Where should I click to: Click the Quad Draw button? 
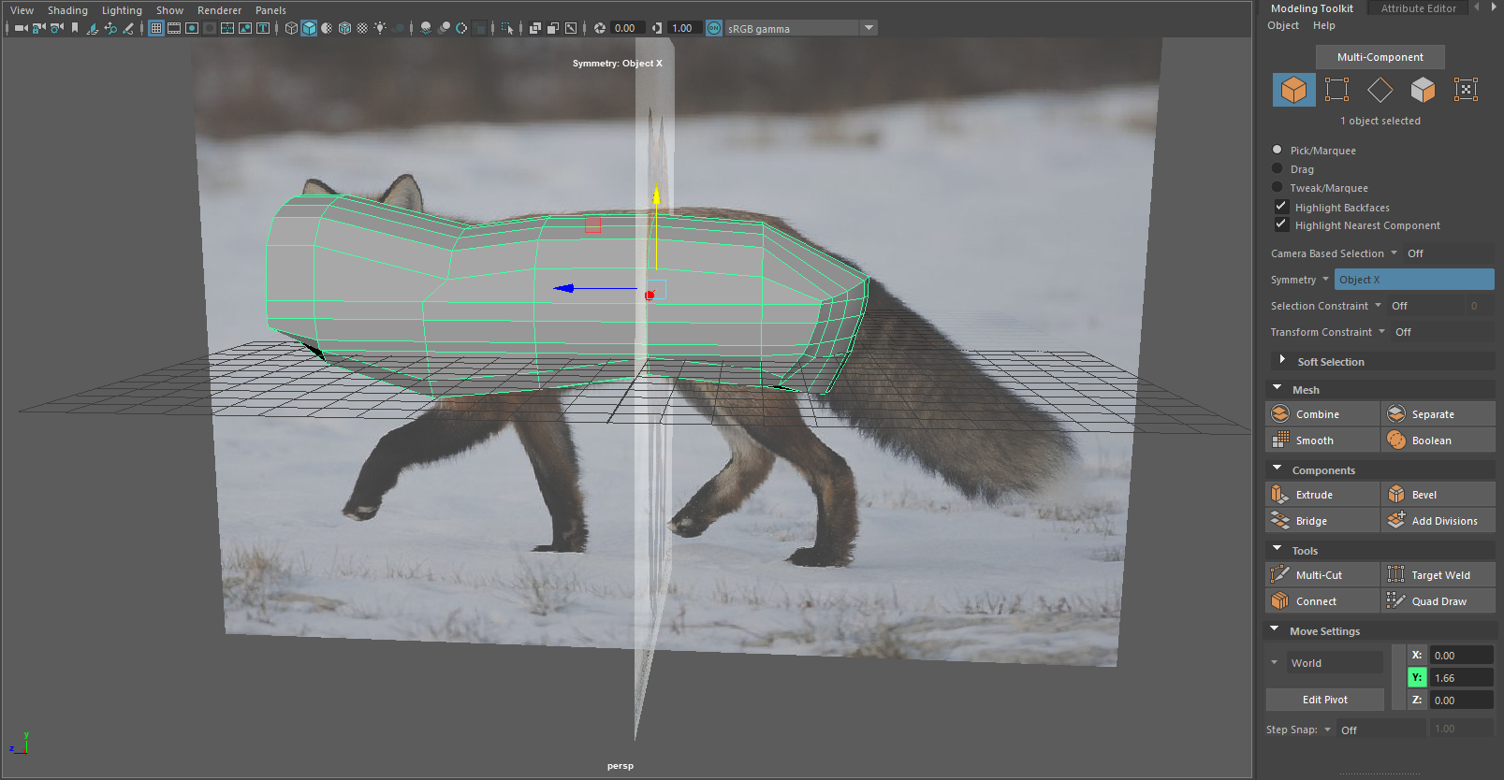click(x=1438, y=600)
